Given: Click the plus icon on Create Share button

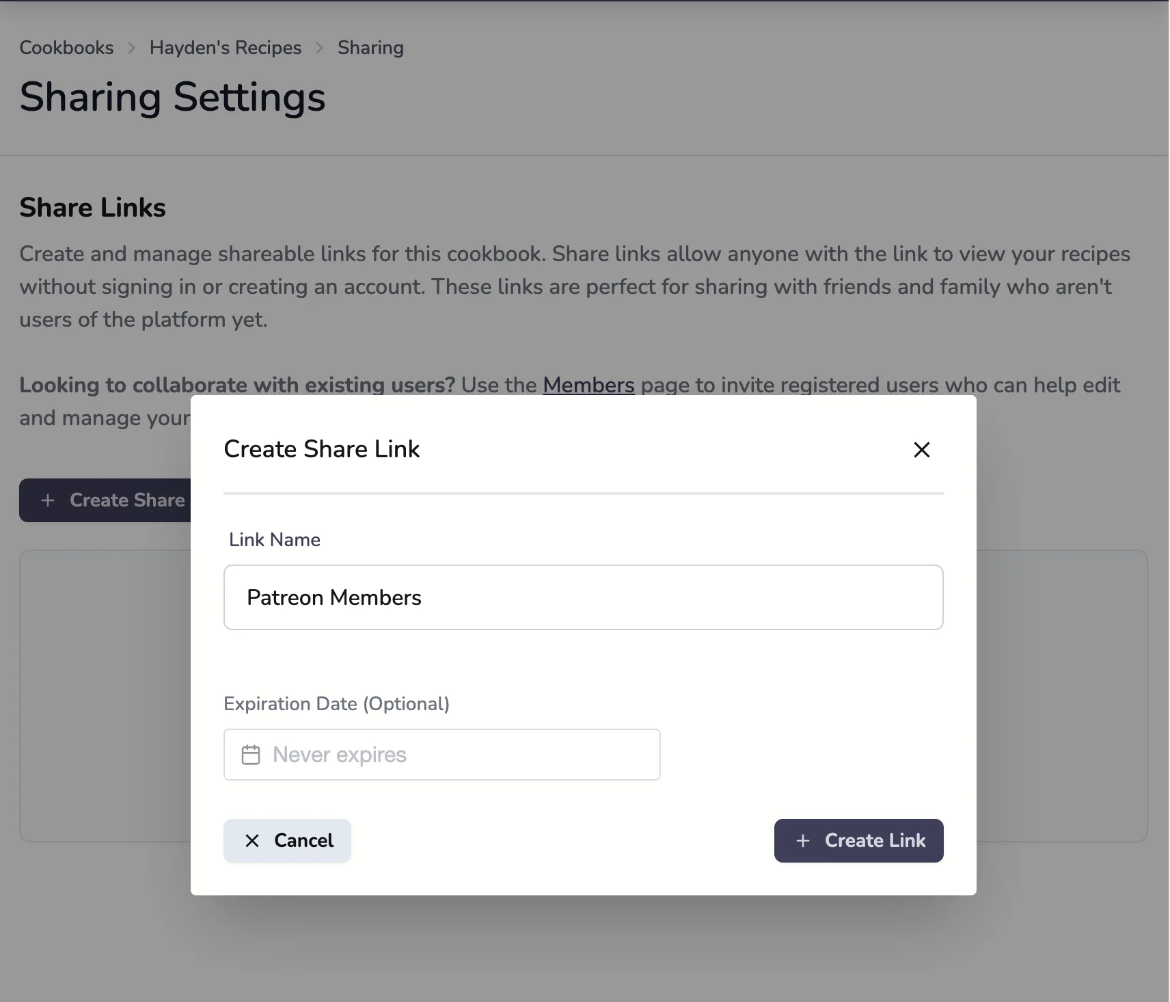Looking at the screenshot, I should (48, 500).
